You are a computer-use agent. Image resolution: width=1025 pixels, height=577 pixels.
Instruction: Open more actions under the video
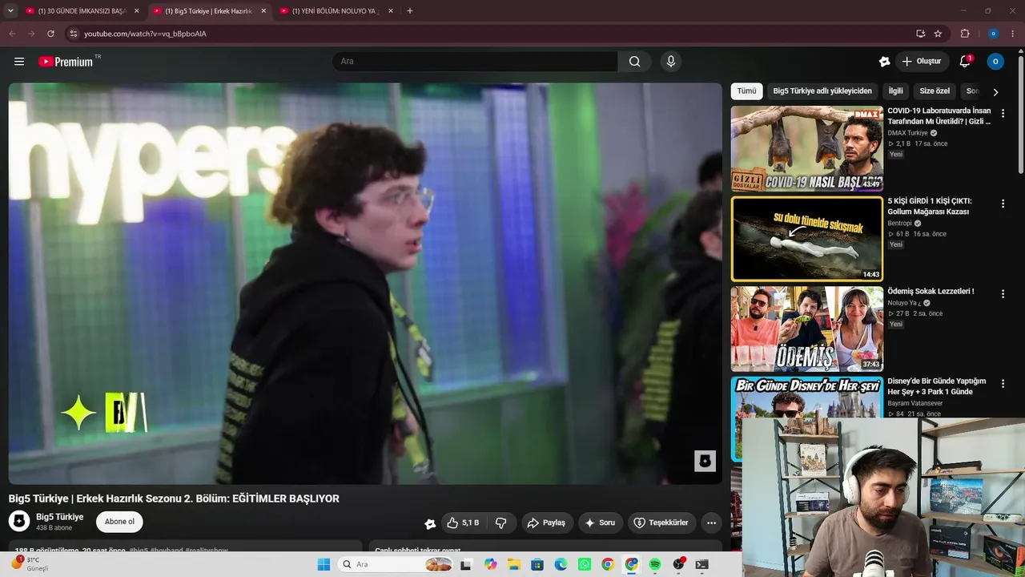pyautogui.click(x=711, y=523)
